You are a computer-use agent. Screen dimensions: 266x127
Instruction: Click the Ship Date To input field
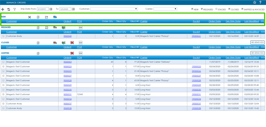(x=65, y=9)
